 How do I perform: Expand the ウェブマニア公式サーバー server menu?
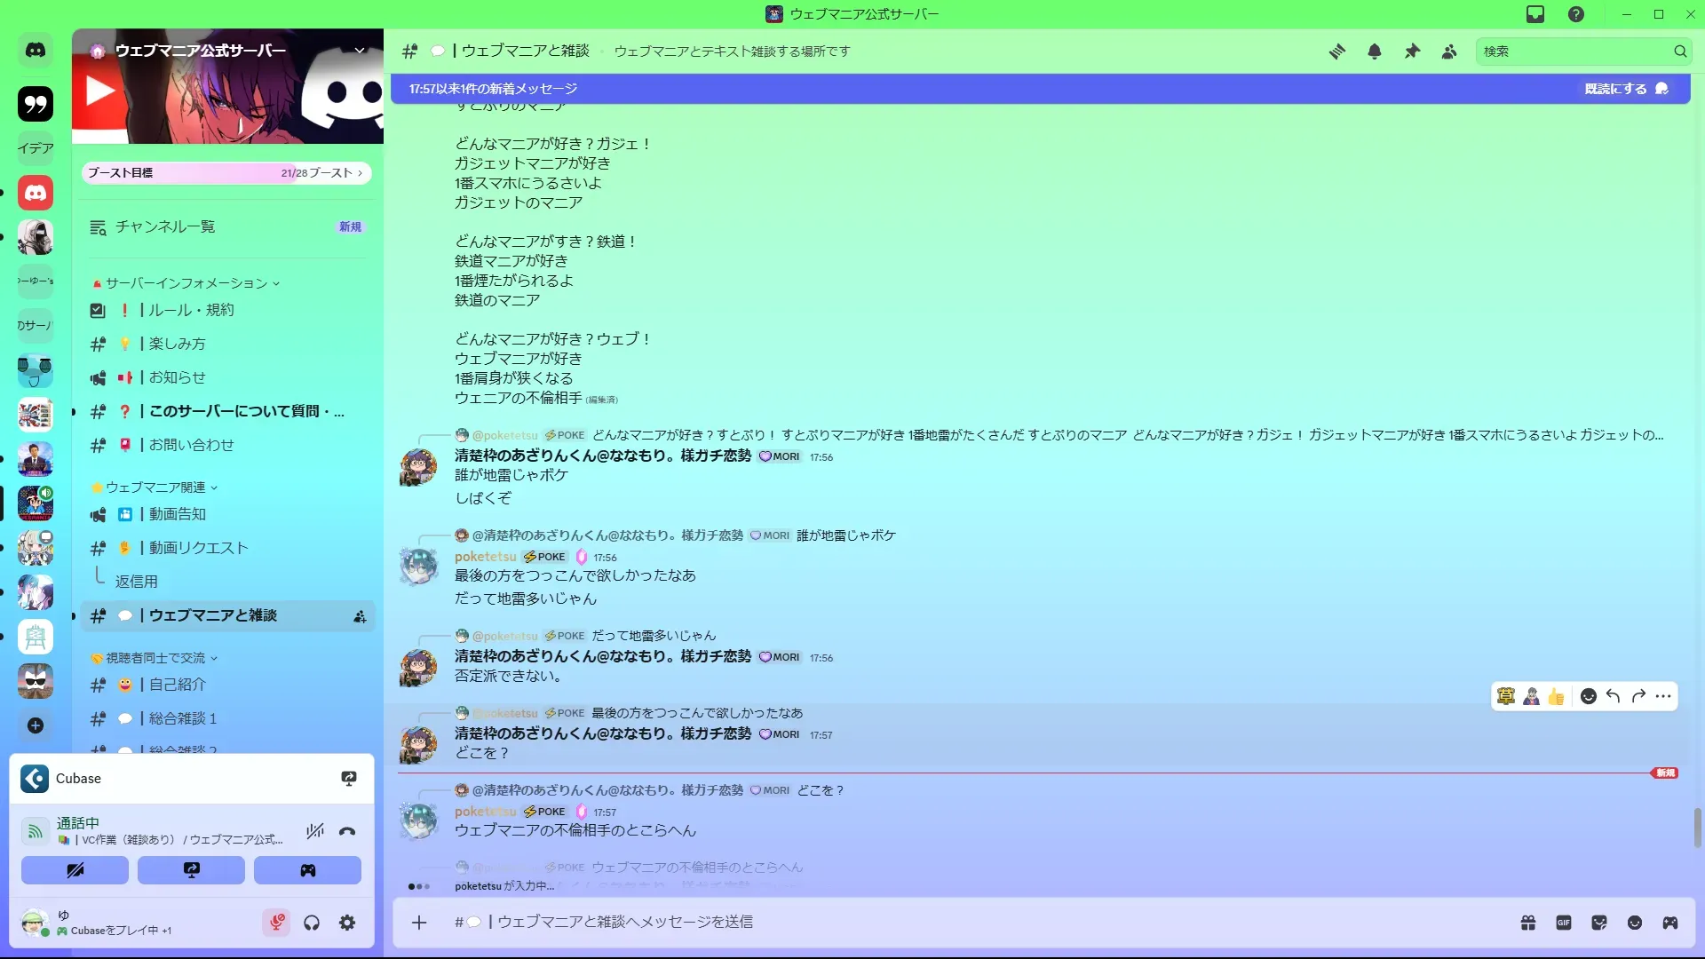pyautogui.click(x=360, y=51)
